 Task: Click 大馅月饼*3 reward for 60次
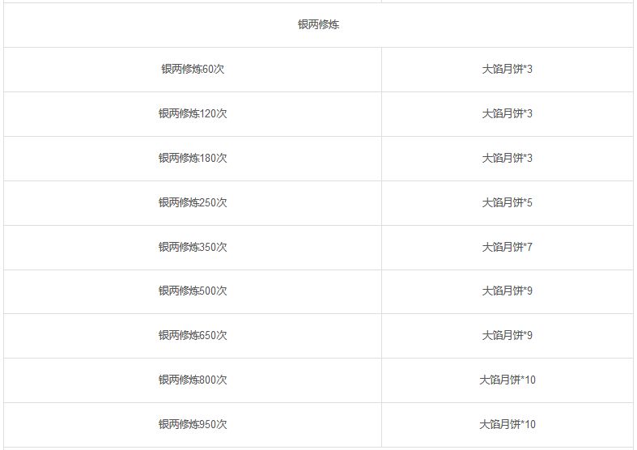(x=507, y=69)
